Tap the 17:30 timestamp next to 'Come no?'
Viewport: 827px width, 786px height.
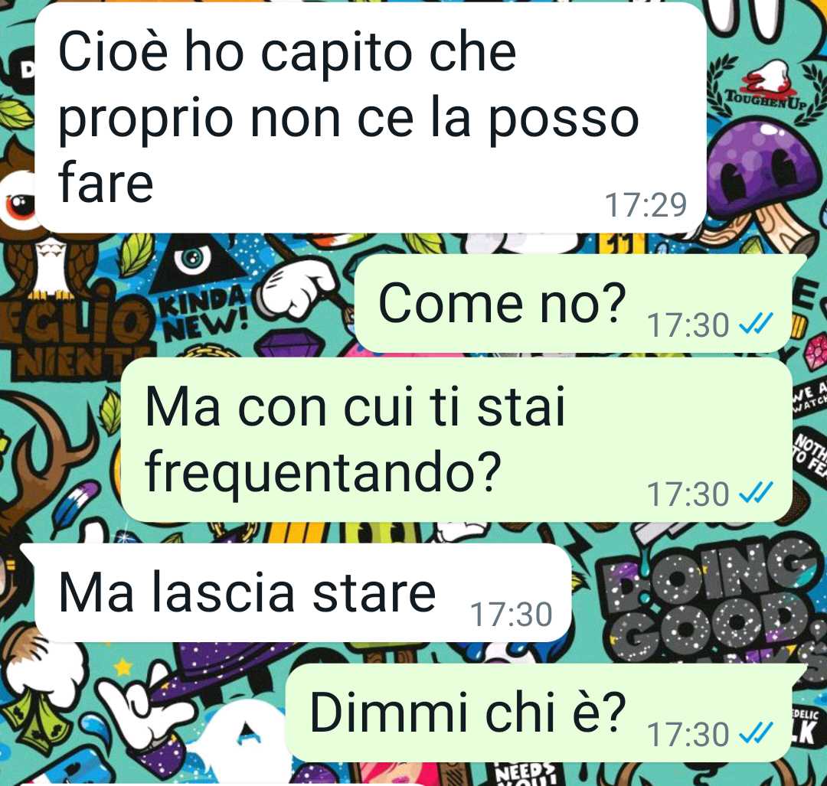pyautogui.click(x=688, y=325)
